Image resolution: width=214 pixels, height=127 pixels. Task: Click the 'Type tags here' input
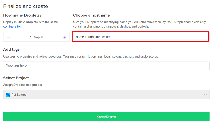coord(106,65)
